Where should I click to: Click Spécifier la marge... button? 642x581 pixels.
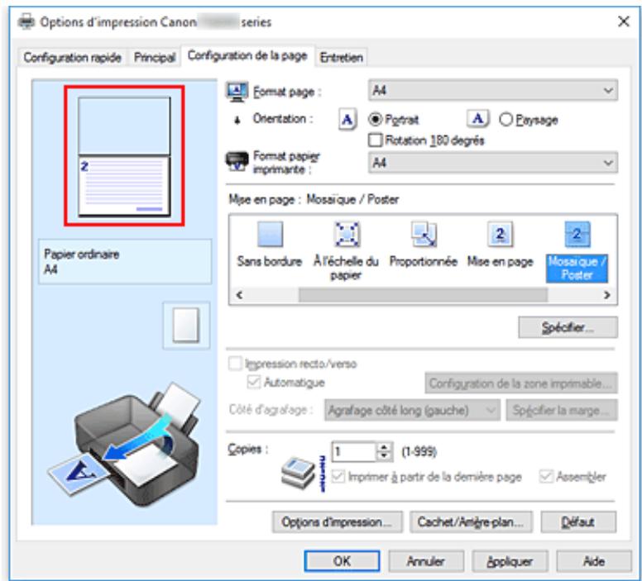(x=562, y=410)
